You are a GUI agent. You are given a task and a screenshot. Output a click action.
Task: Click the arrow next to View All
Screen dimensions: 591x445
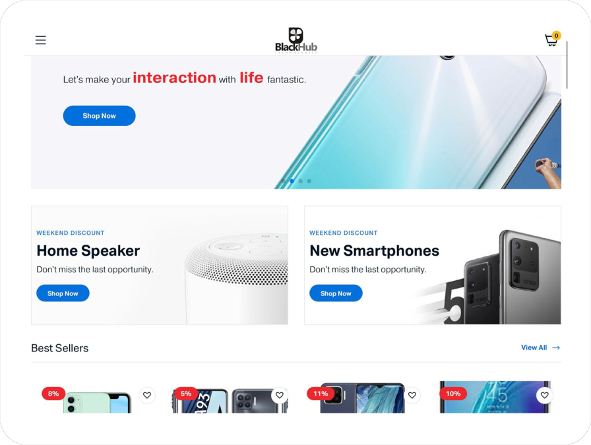coord(556,348)
